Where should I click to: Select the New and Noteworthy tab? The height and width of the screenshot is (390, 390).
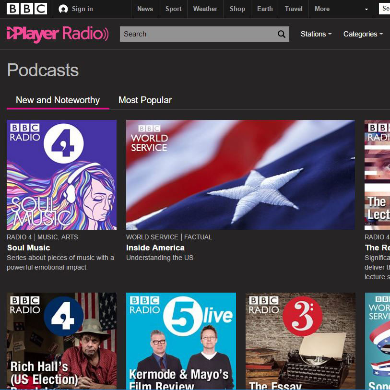point(58,100)
